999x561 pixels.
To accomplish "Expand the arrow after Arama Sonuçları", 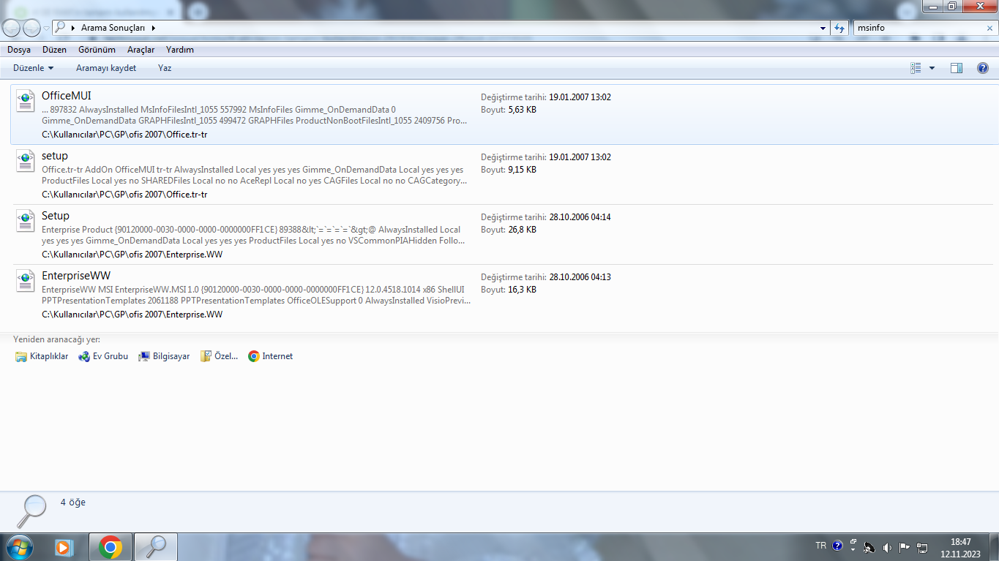I will click(154, 28).
